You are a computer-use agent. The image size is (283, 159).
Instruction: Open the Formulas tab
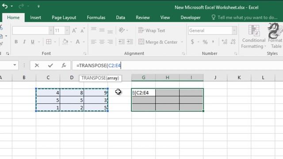point(96,18)
